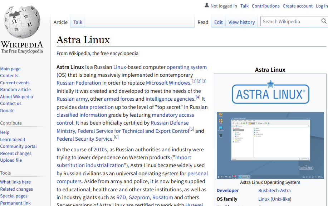Follow the Russian army link
The image size is (328, 206).
(x=72, y=99)
